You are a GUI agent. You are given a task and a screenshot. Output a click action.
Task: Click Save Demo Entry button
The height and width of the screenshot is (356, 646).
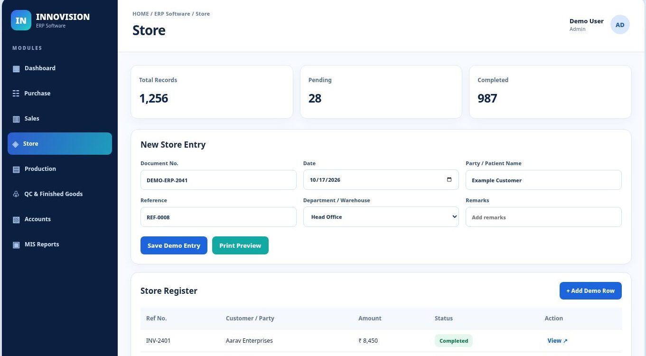[x=174, y=245]
